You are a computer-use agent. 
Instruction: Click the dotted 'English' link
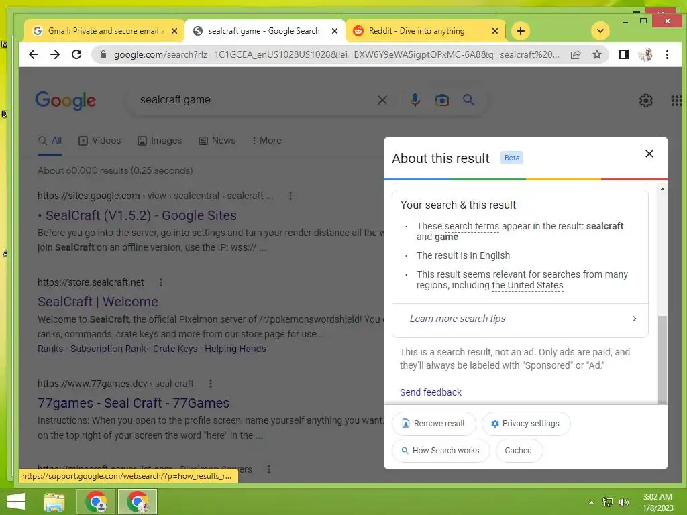[494, 255]
